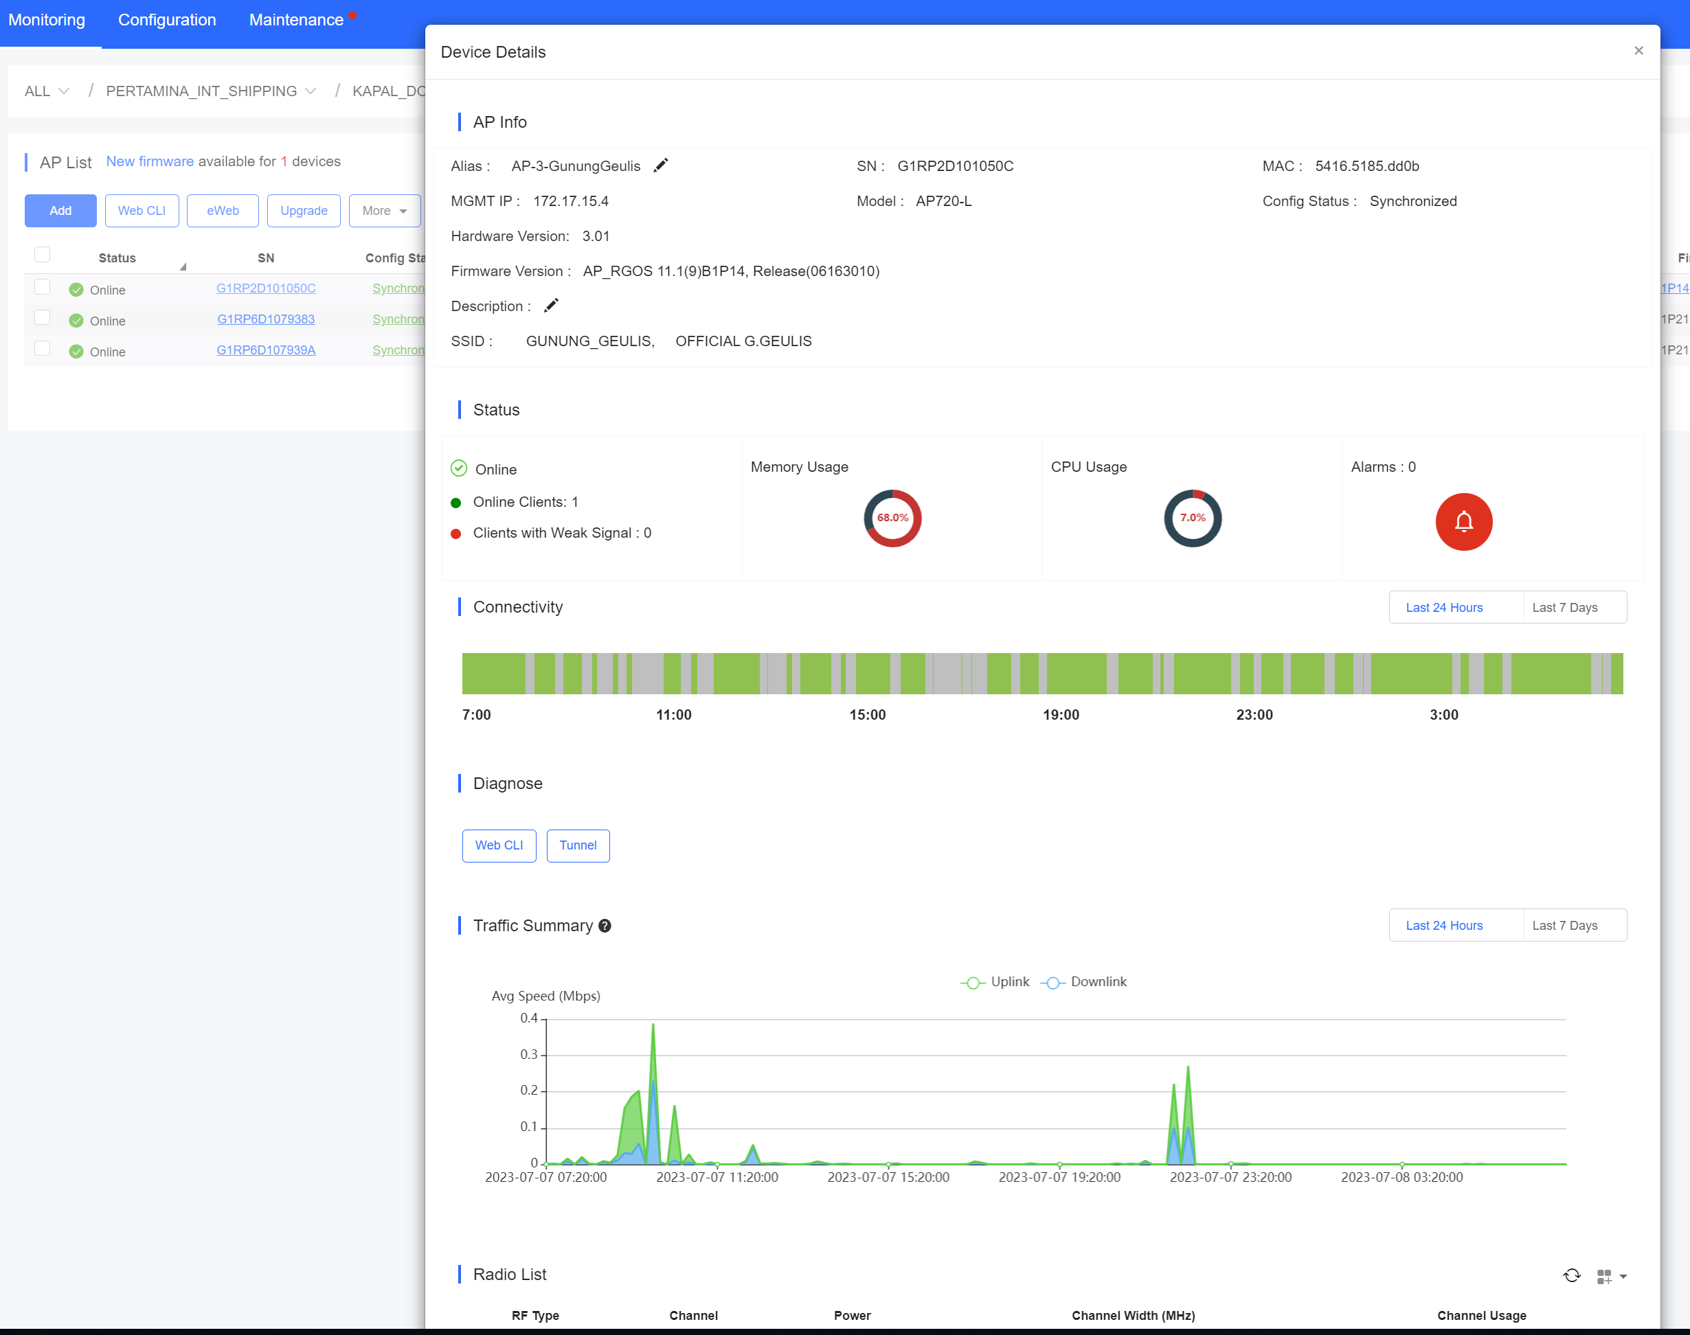Image resolution: width=1690 pixels, height=1335 pixels.
Task: Click Online status icon for G1RP6D1079383
Action: click(x=76, y=321)
